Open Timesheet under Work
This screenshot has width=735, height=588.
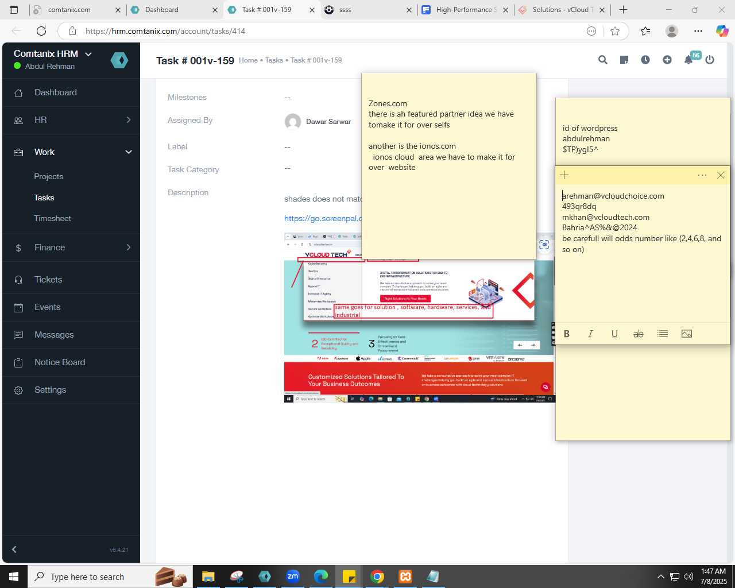point(53,218)
